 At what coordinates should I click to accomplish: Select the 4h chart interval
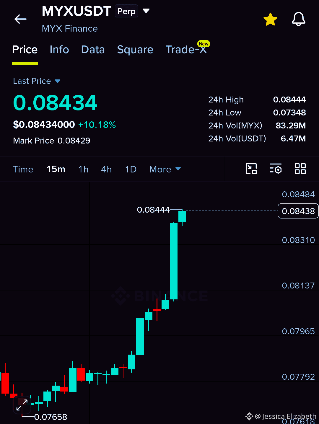pyautogui.click(x=107, y=169)
